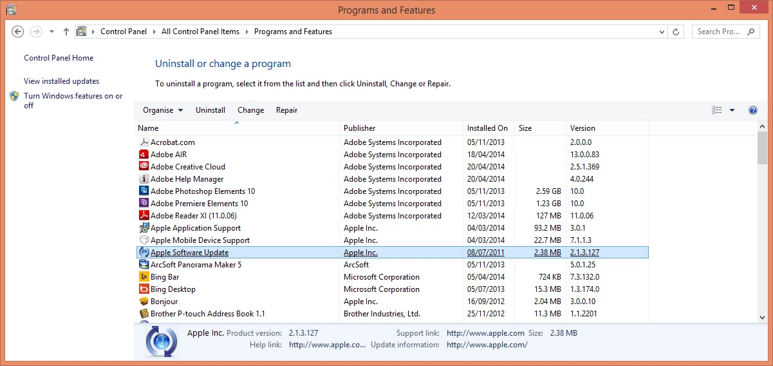Click the 13.0.0.83 version cell
Image resolution: width=773 pixels, height=366 pixels.
[584, 155]
